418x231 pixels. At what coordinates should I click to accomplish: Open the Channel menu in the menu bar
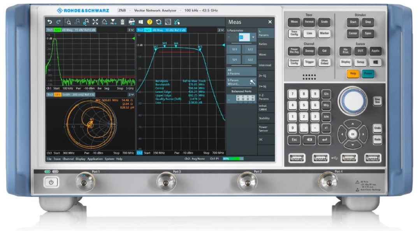click(x=68, y=159)
